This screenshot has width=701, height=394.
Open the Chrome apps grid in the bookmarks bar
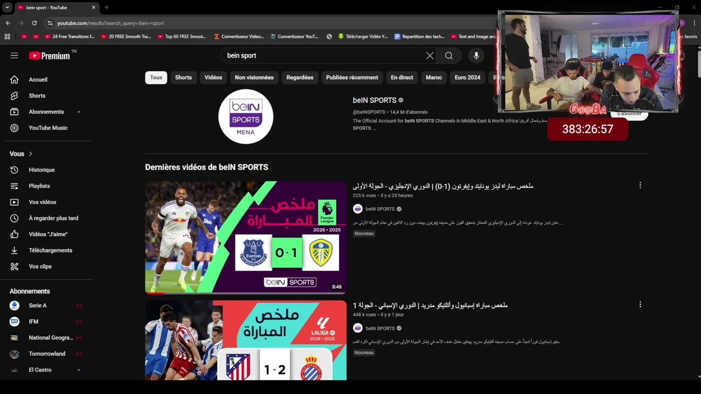[7, 37]
